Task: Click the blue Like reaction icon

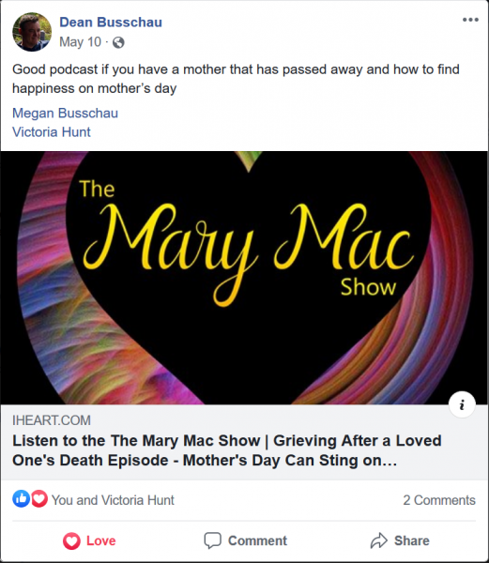Action: click(22, 499)
